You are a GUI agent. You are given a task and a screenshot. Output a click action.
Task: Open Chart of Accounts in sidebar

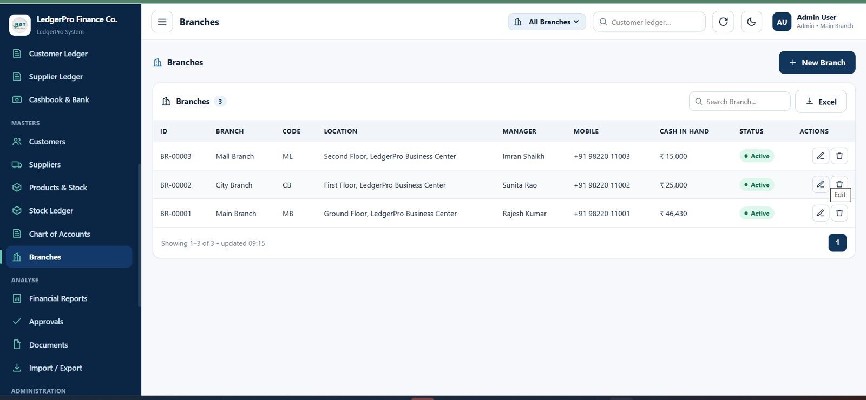(x=69, y=234)
